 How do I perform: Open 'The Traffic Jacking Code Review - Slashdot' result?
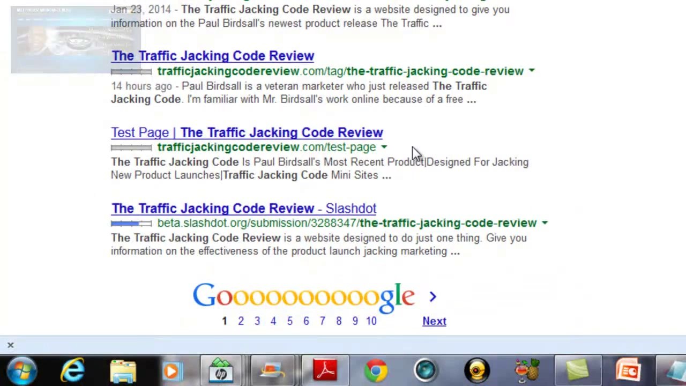tap(244, 209)
